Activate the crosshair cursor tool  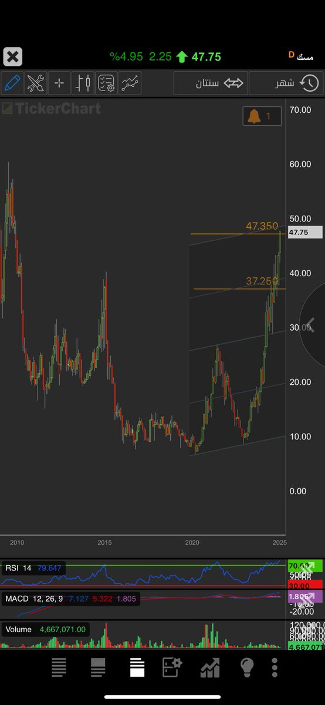coord(59,83)
